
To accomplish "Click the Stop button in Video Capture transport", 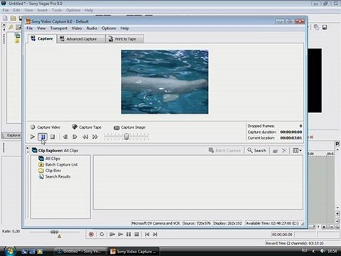I will tap(53, 137).
